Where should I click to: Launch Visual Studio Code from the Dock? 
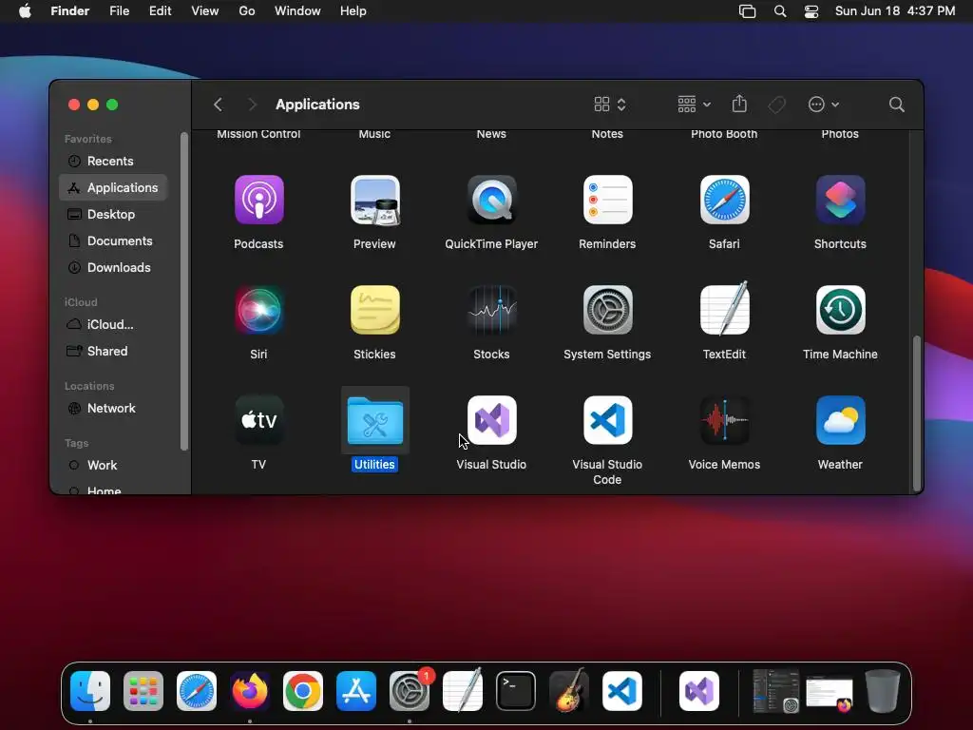621,691
